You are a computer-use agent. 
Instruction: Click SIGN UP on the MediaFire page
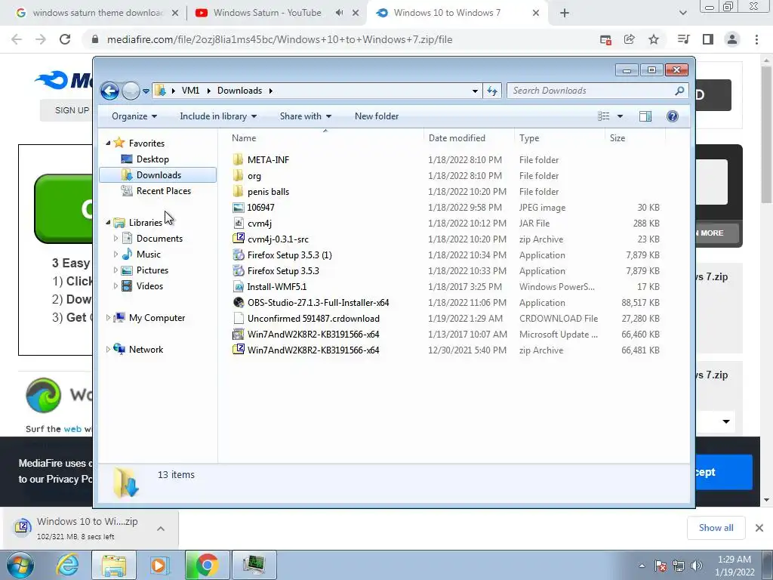72,110
